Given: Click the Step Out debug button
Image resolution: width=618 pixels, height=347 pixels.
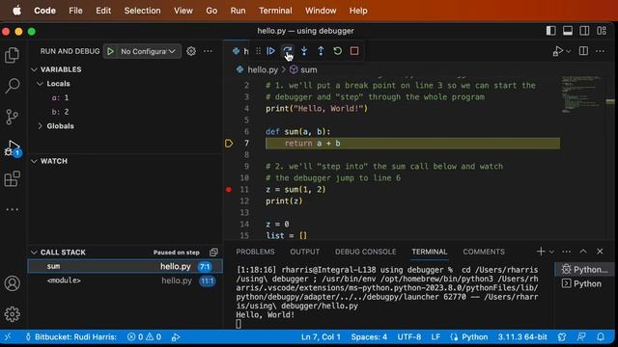Looking at the screenshot, I should click(321, 51).
